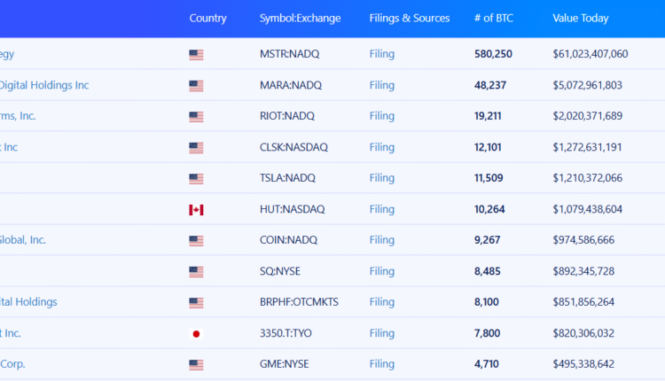Click the US flag in the TSLA row

196,179
